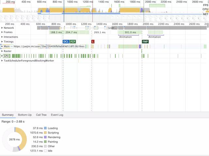Viewport: 209px width, 156px height.
Task: Click the 1070.6 ms Scripting value
Action: point(36,133)
